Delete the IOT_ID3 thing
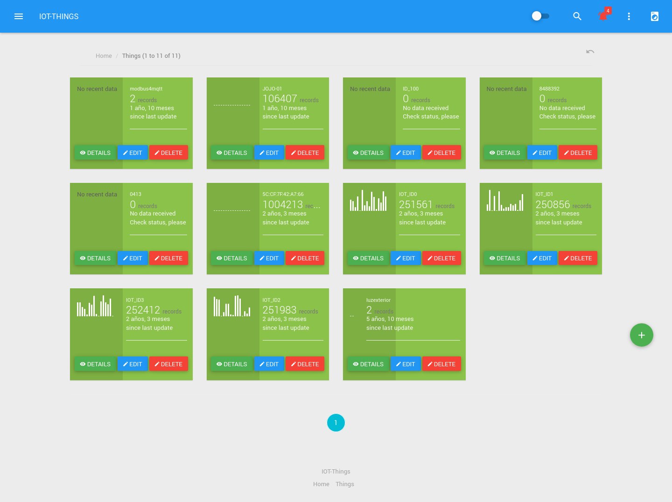Viewport: 672px width, 502px height. click(168, 364)
